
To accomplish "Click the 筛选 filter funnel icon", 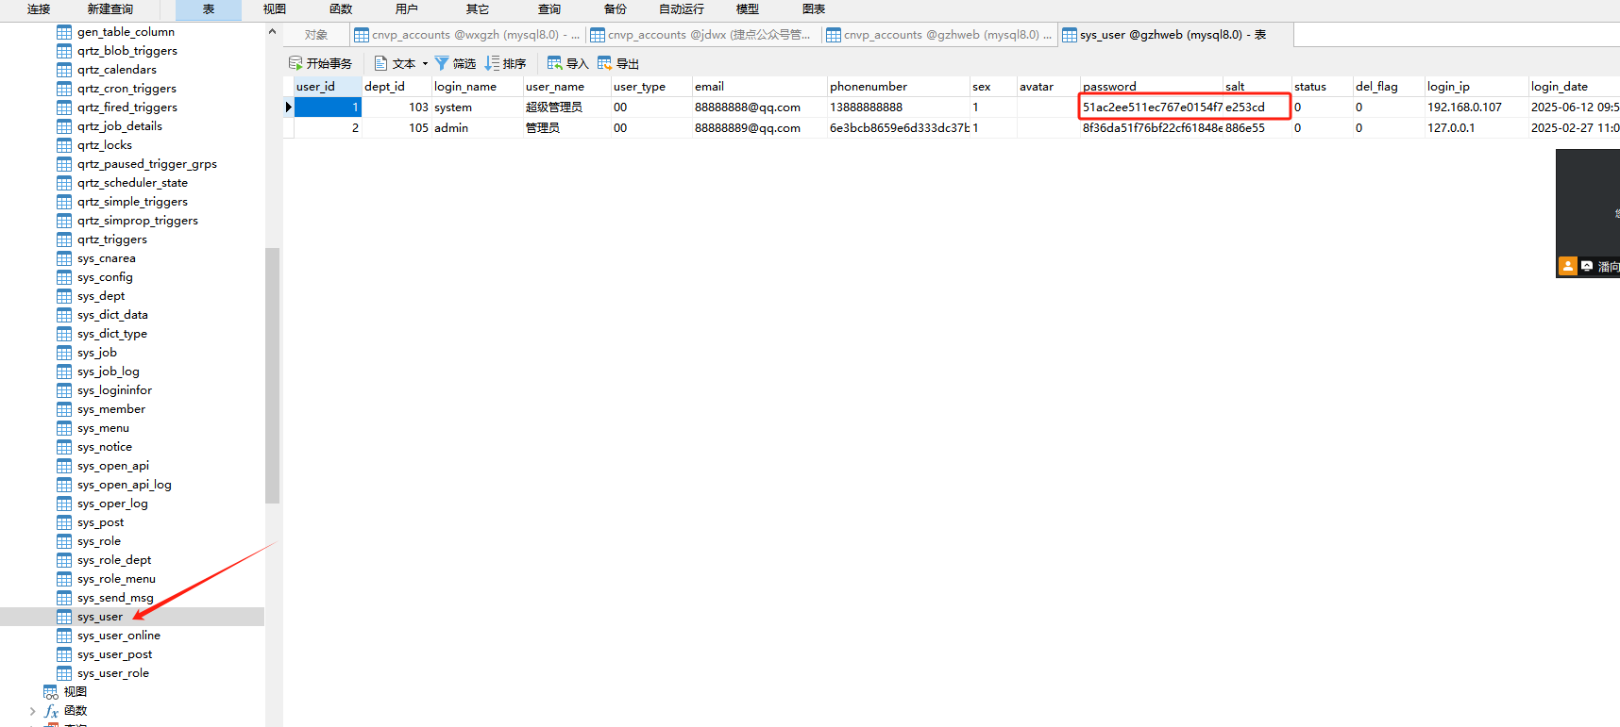I will point(441,63).
